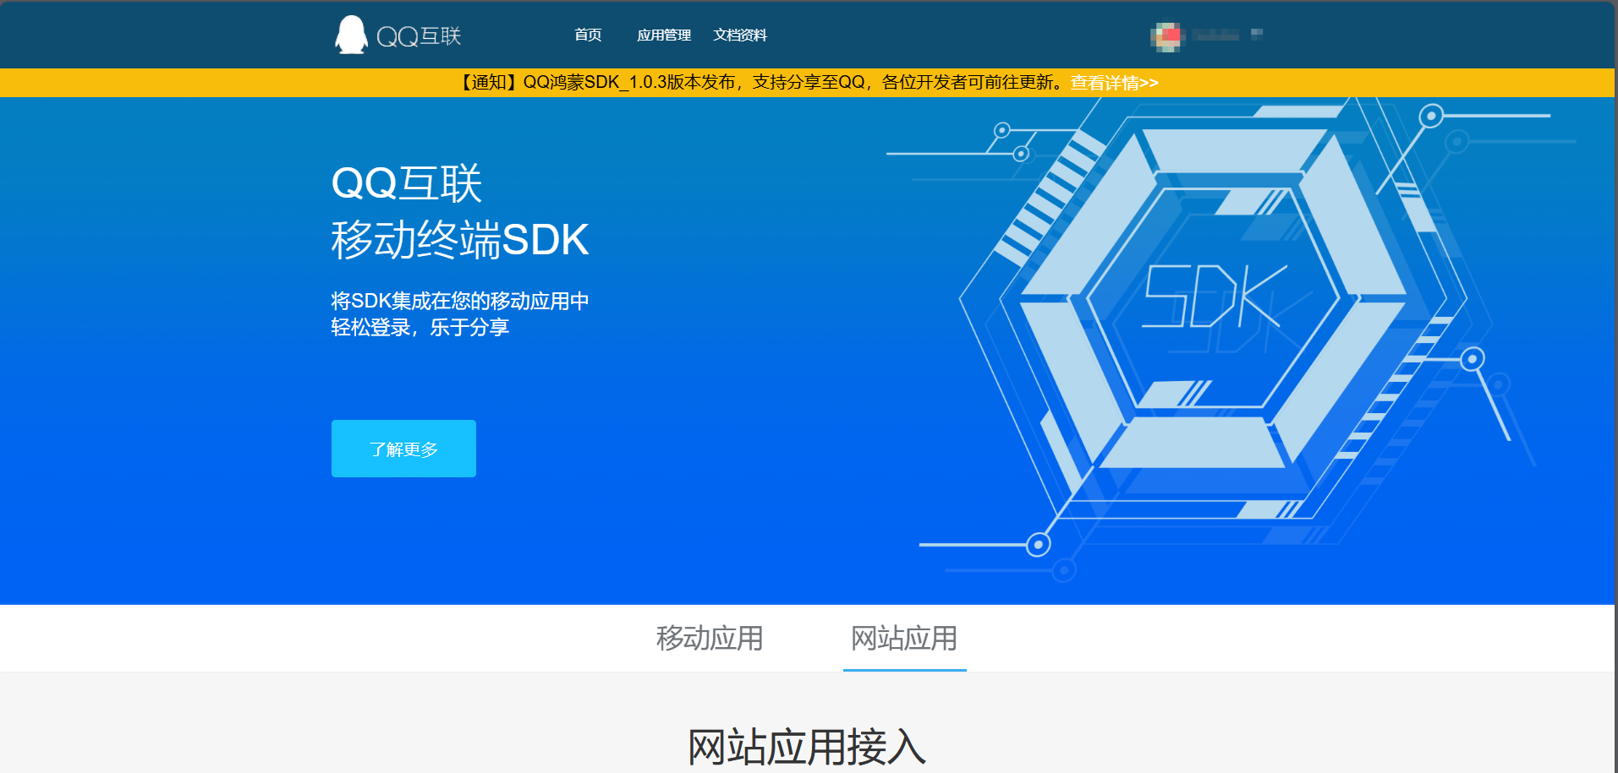Click the QQ互联 logo text to go home
1618x773 pixels.
(x=423, y=35)
